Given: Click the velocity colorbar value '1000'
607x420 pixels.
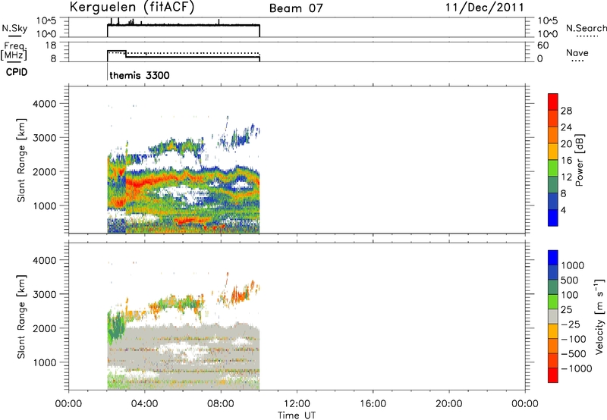Looking at the screenshot, I should 573,265.
